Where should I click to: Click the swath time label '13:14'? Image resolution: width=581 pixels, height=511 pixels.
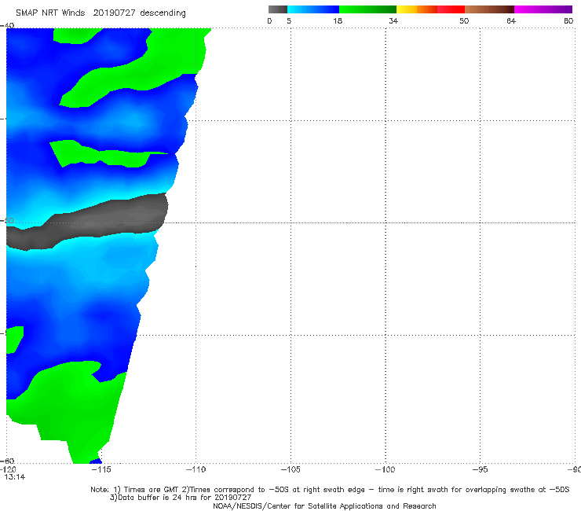tap(15, 477)
